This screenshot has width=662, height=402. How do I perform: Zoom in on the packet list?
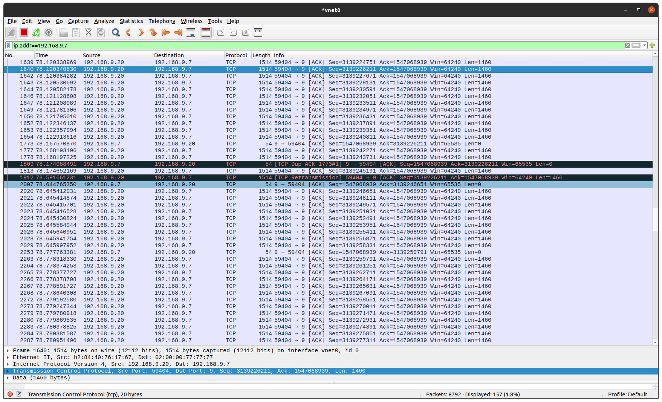[220, 33]
